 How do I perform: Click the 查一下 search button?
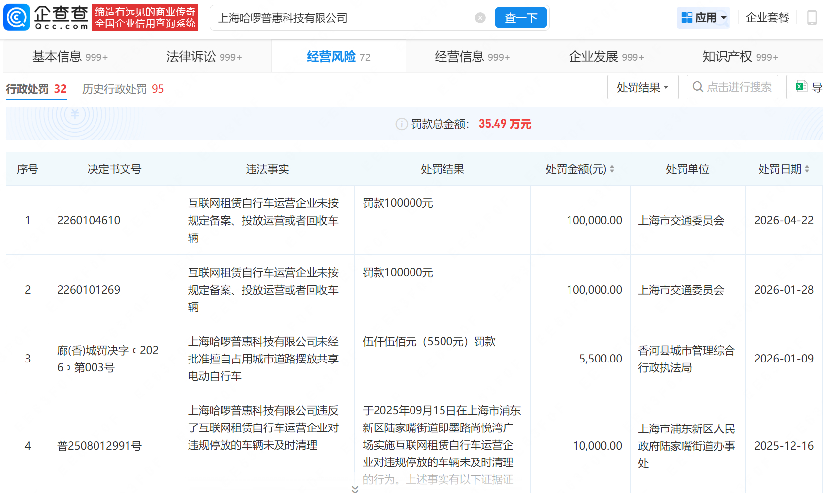(520, 17)
